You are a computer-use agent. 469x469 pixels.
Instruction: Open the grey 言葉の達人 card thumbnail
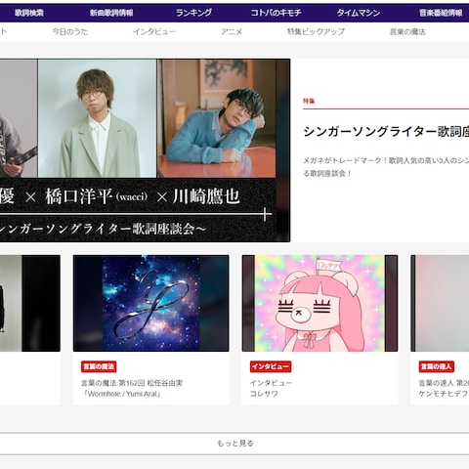pyautogui.click(x=440, y=303)
